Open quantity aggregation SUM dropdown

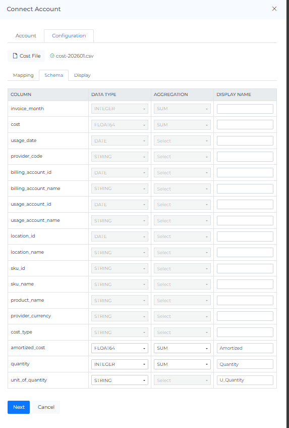[x=182, y=364]
